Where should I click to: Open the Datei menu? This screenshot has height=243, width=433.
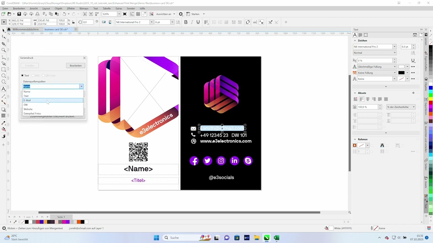pos(5,8)
